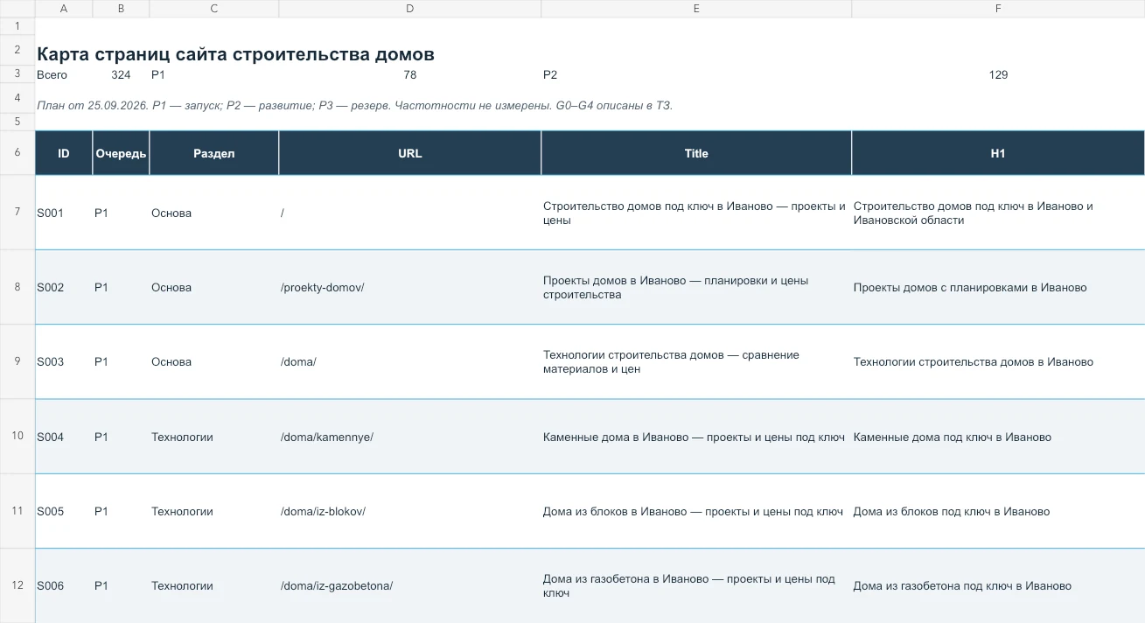The height and width of the screenshot is (623, 1145).
Task: Select column A header
Action: point(64,9)
